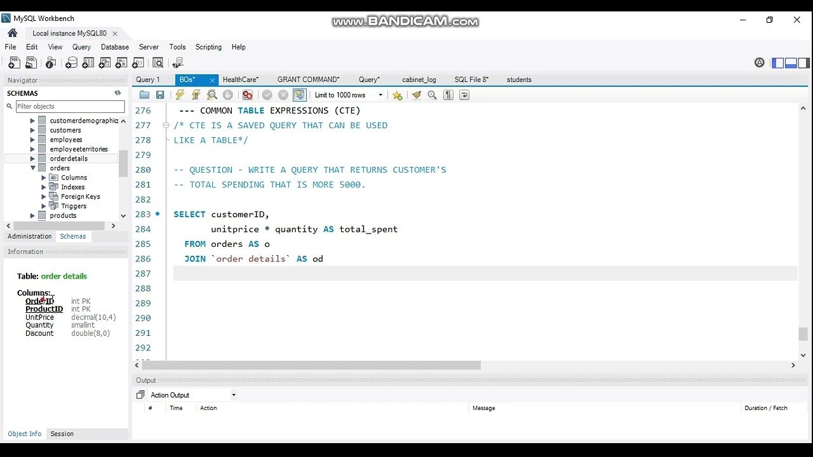
Task: Create a new function icon
Action: coord(138,63)
